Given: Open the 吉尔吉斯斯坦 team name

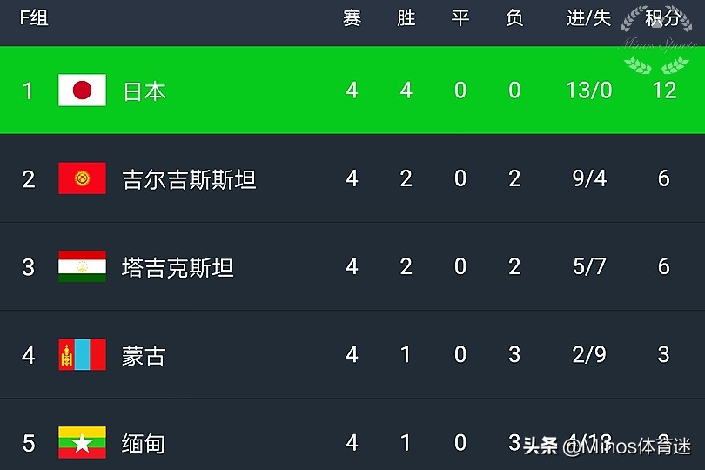Looking at the screenshot, I should point(189,179).
